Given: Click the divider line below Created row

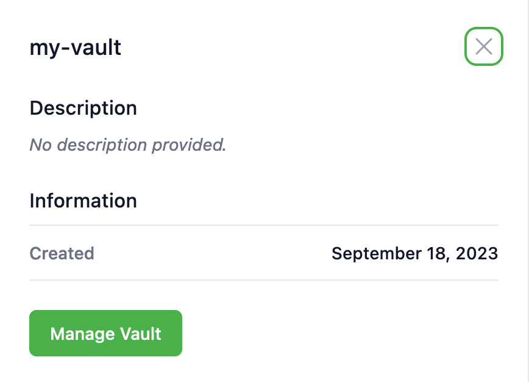Looking at the screenshot, I should tap(263, 280).
